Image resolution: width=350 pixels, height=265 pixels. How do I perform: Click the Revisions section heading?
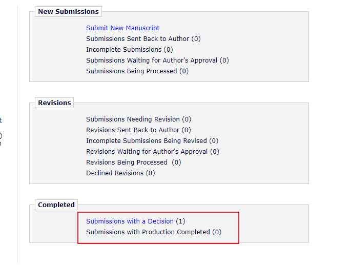pos(54,103)
